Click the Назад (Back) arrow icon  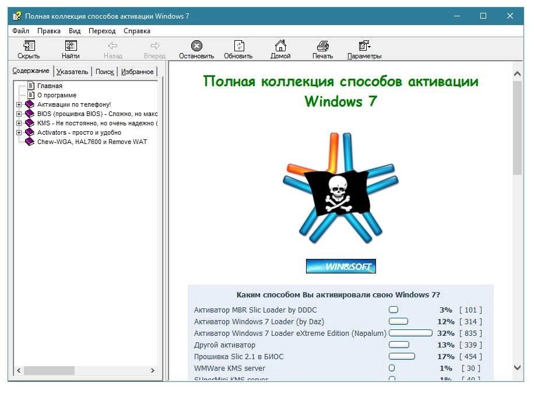coord(113,45)
